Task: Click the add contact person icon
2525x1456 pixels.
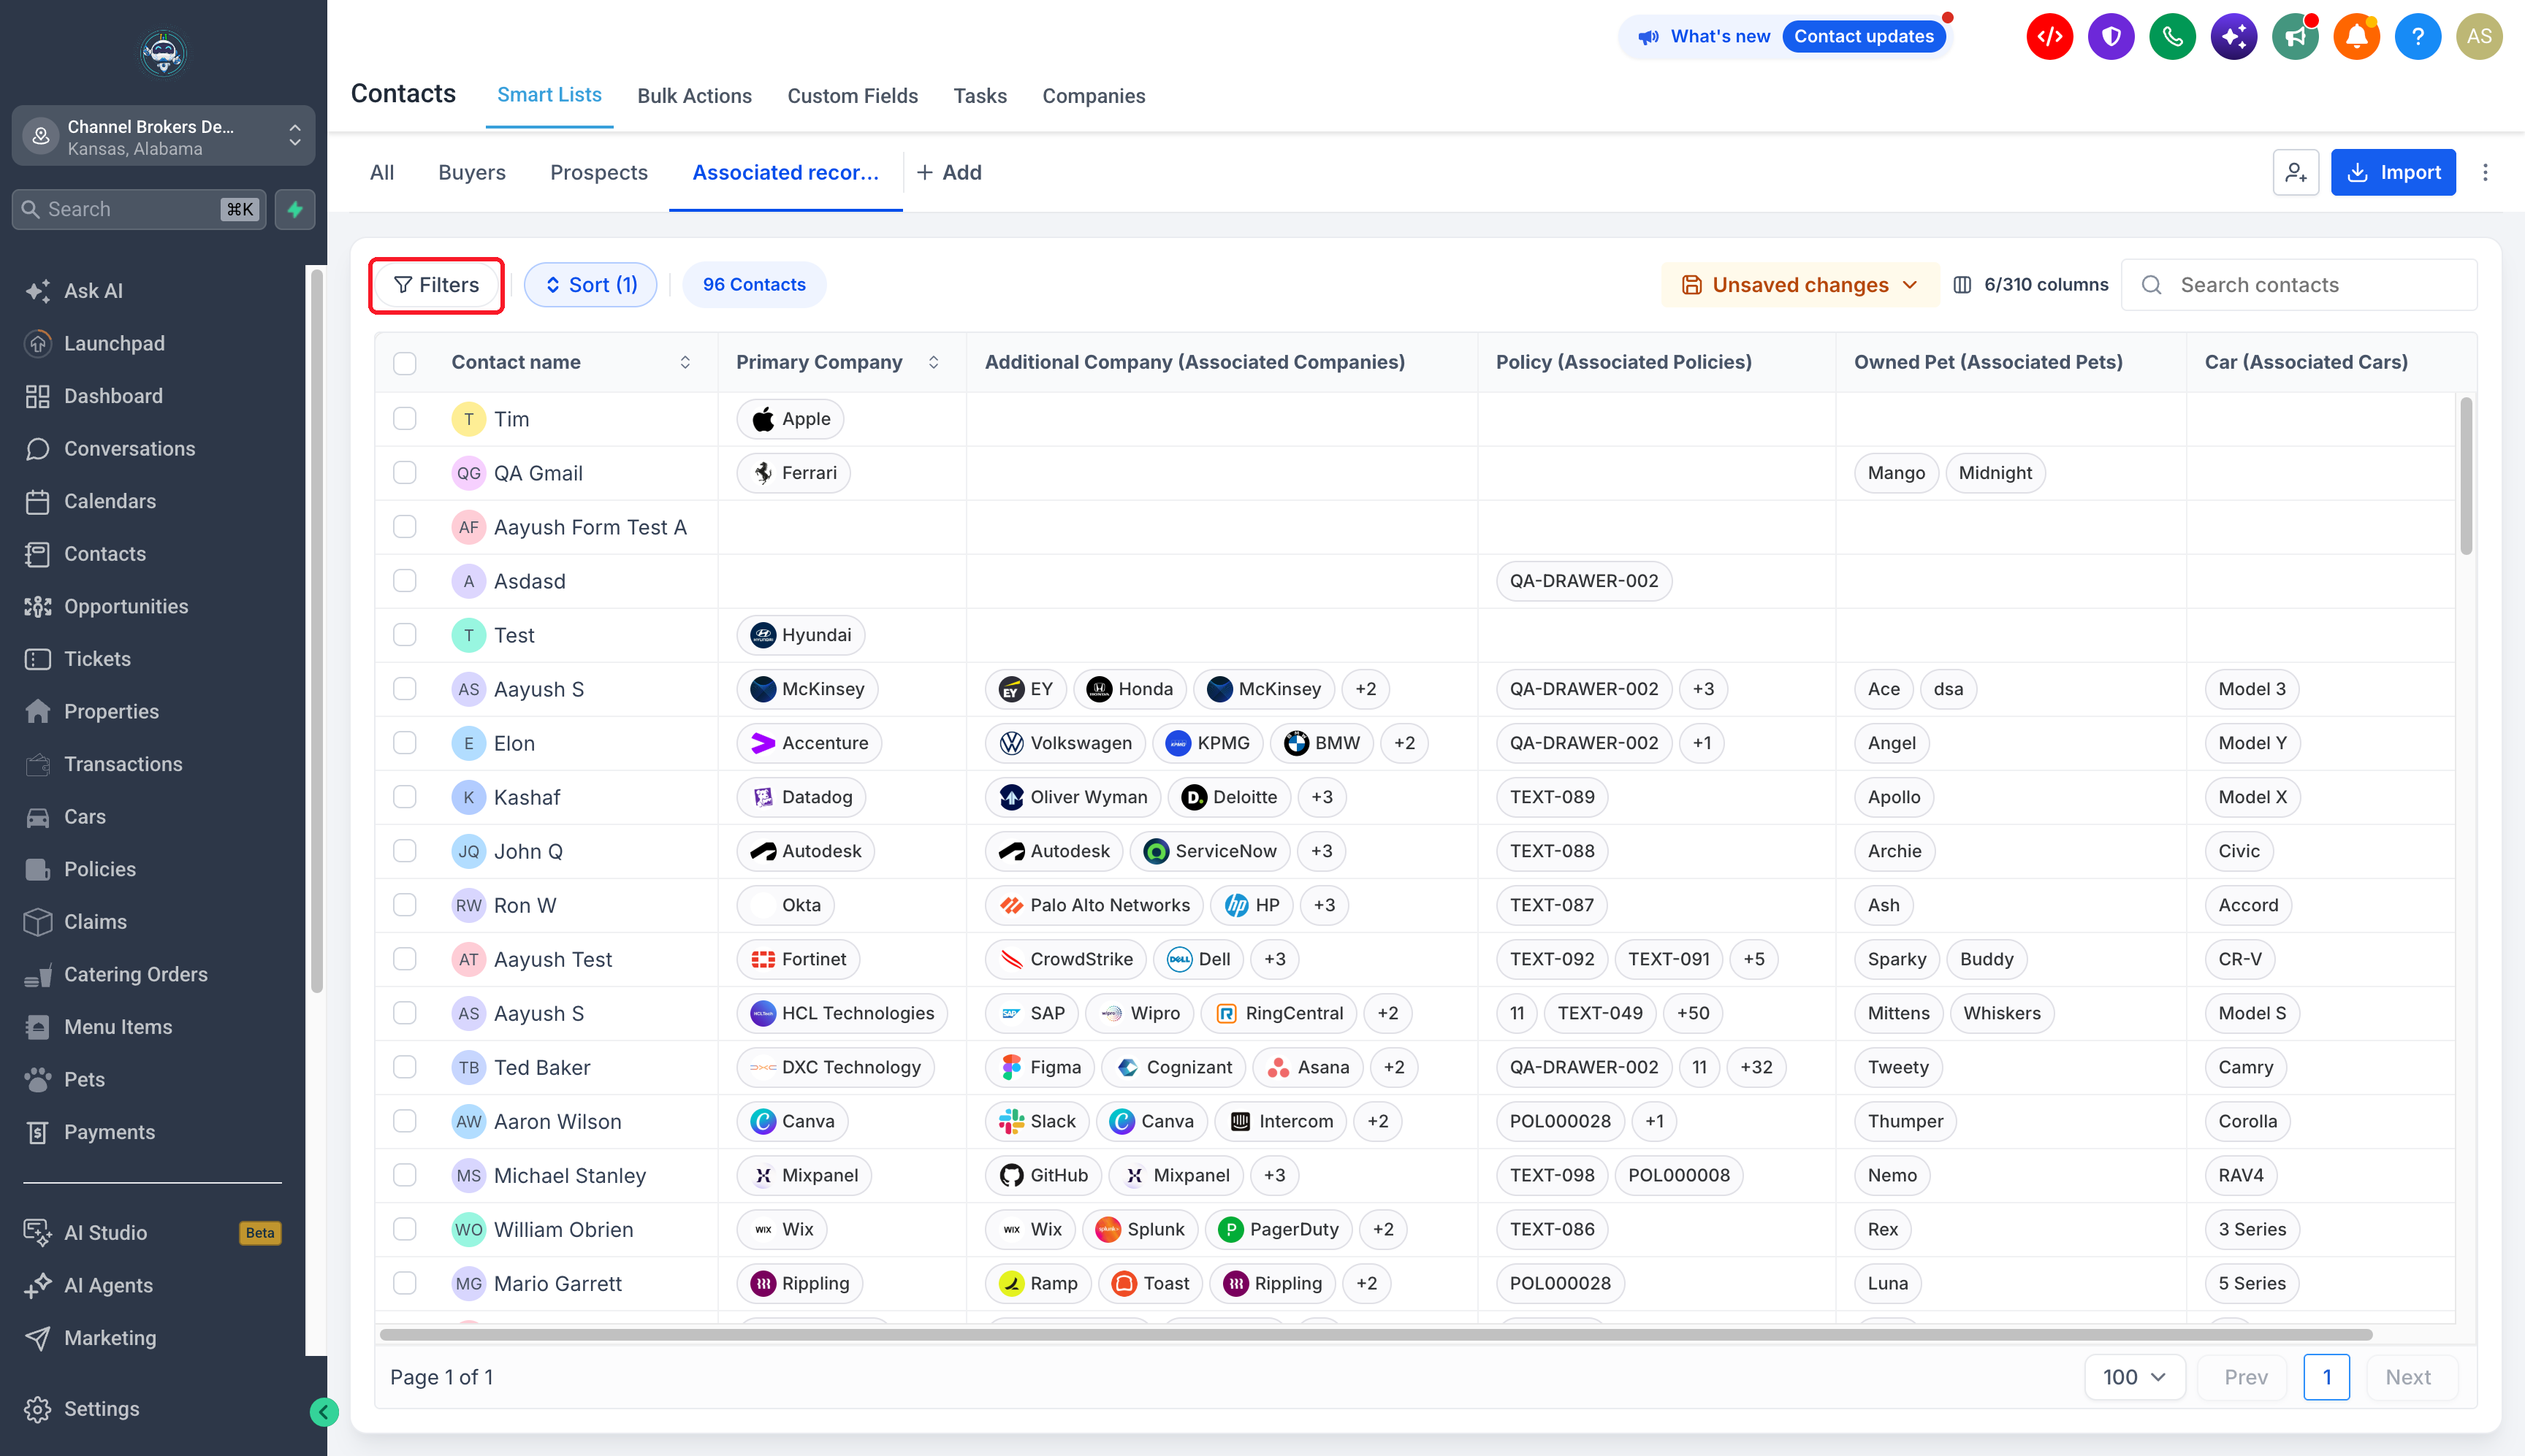Action: tap(2295, 173)
